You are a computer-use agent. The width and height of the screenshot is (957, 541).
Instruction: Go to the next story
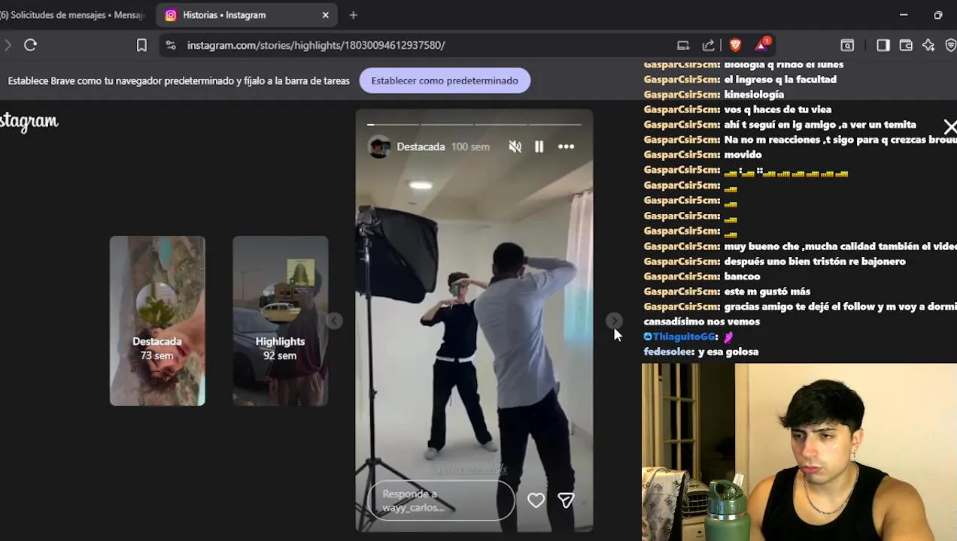coord(614,321)
